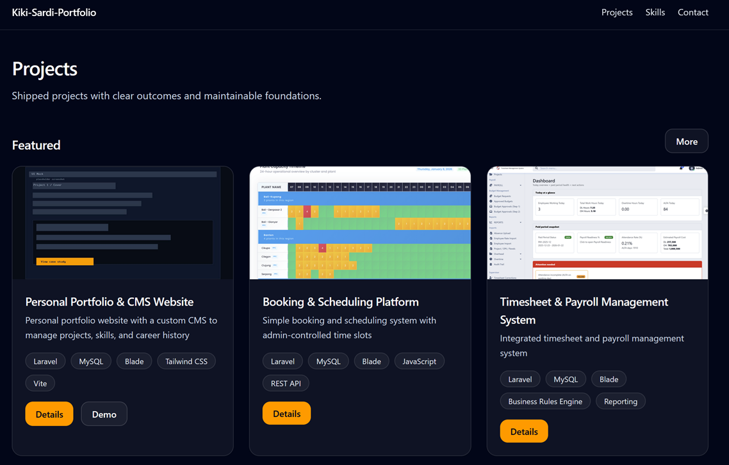The height and width of the screenshot is (465, 729).
Task: Click the Personal Portfolio mockup preview
Action: [x=122, y=222]
